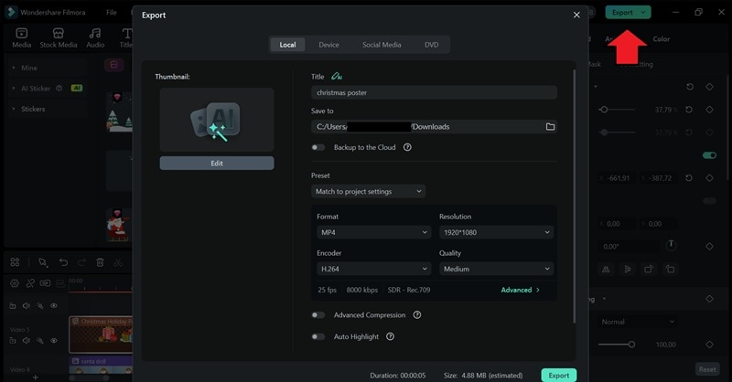
Task: Enable Backup to the Cloud toggle
Action: pos(318,147)
